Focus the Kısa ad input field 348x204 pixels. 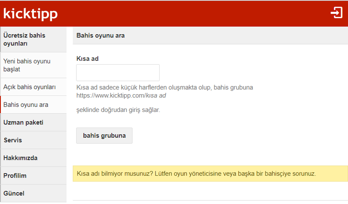coord(118,72)
